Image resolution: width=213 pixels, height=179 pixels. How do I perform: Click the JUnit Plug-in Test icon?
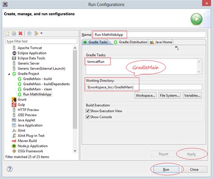pyautogui.click(x=14, y=136)
